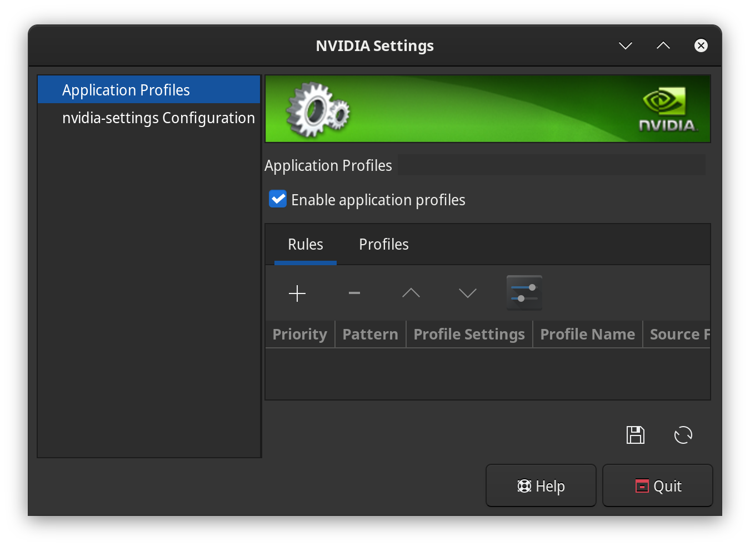750x547 pixels.
Task: Open the Help button
Action: [541, 486]
